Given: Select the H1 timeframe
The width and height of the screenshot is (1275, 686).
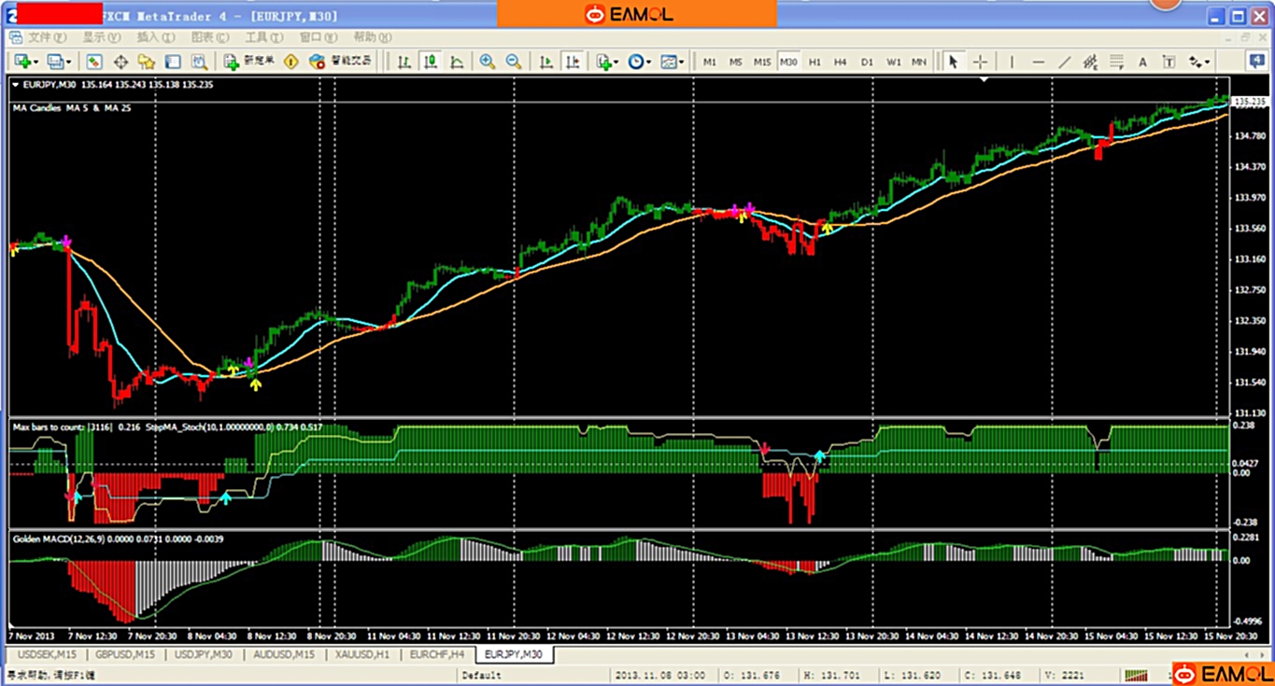Looking at the screenshot, I should (815, 62).
